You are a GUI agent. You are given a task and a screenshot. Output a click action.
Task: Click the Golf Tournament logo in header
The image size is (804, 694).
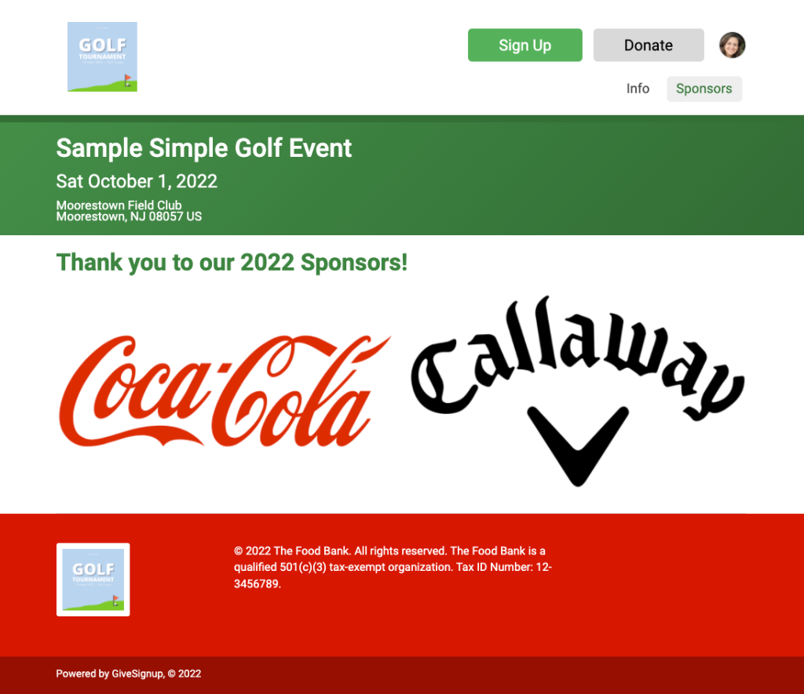(102, 56)
